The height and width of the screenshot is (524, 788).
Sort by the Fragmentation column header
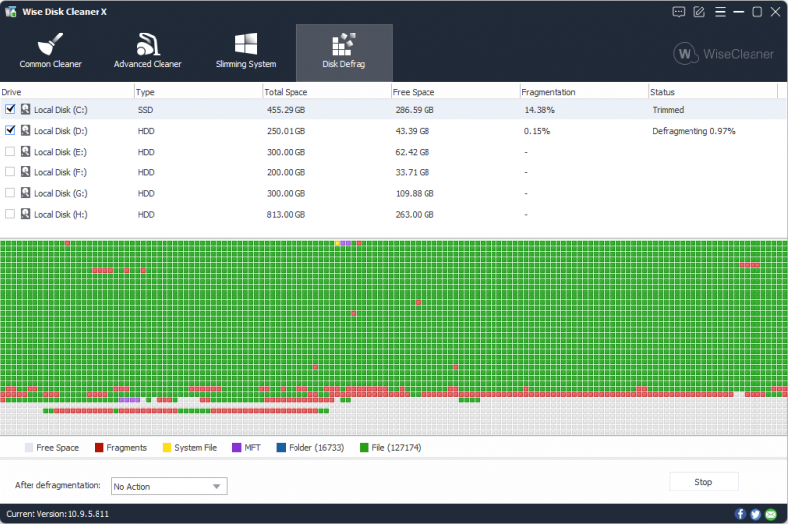pos(584,92)
